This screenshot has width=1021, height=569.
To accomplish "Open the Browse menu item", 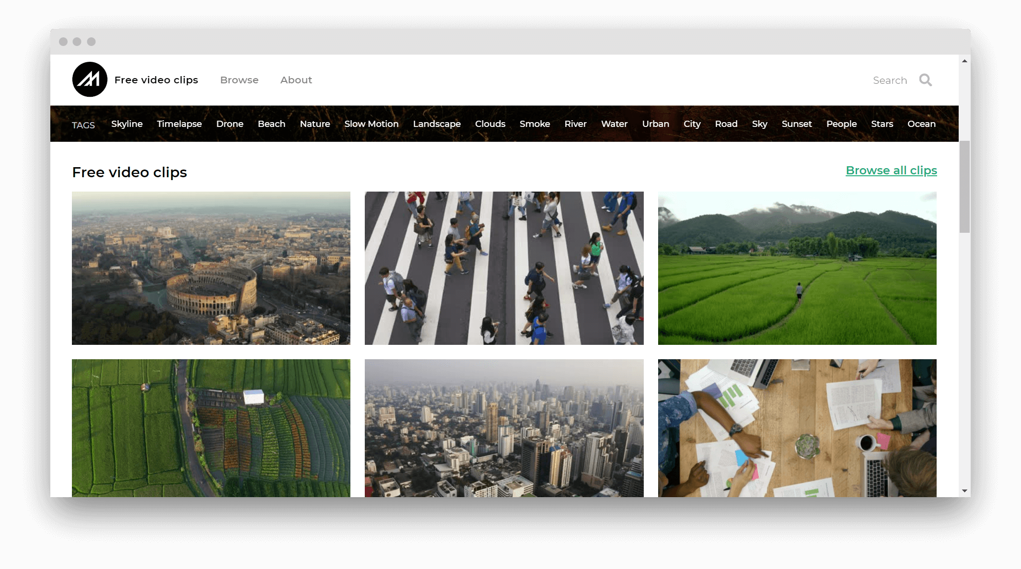I will [x=239, y=80].
